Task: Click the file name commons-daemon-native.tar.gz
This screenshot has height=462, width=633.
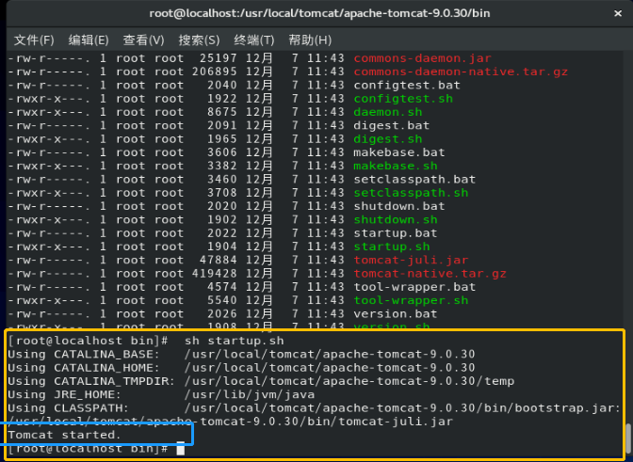Action: pyautogui.click(x=461, y=72)
